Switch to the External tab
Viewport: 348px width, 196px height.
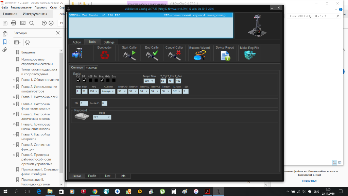91,68
